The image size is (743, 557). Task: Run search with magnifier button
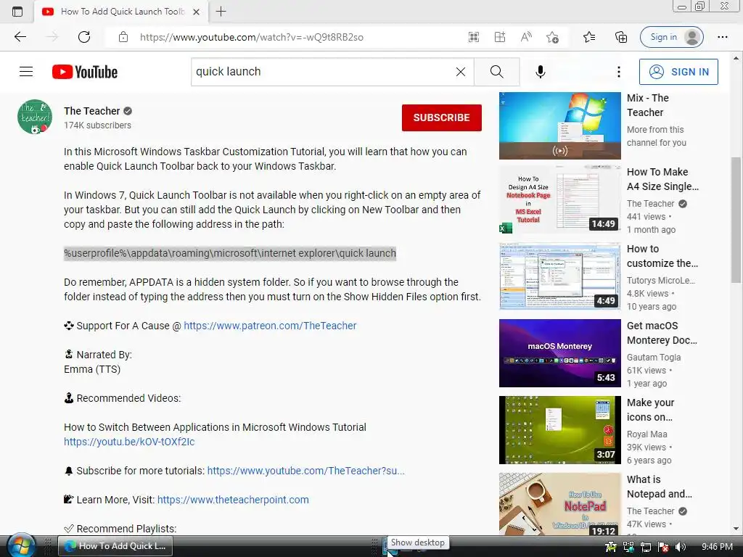pyautogui.click(x=496, y=72)
